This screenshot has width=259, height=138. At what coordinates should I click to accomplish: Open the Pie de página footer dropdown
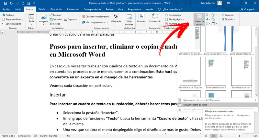click(x=175, y=19)
